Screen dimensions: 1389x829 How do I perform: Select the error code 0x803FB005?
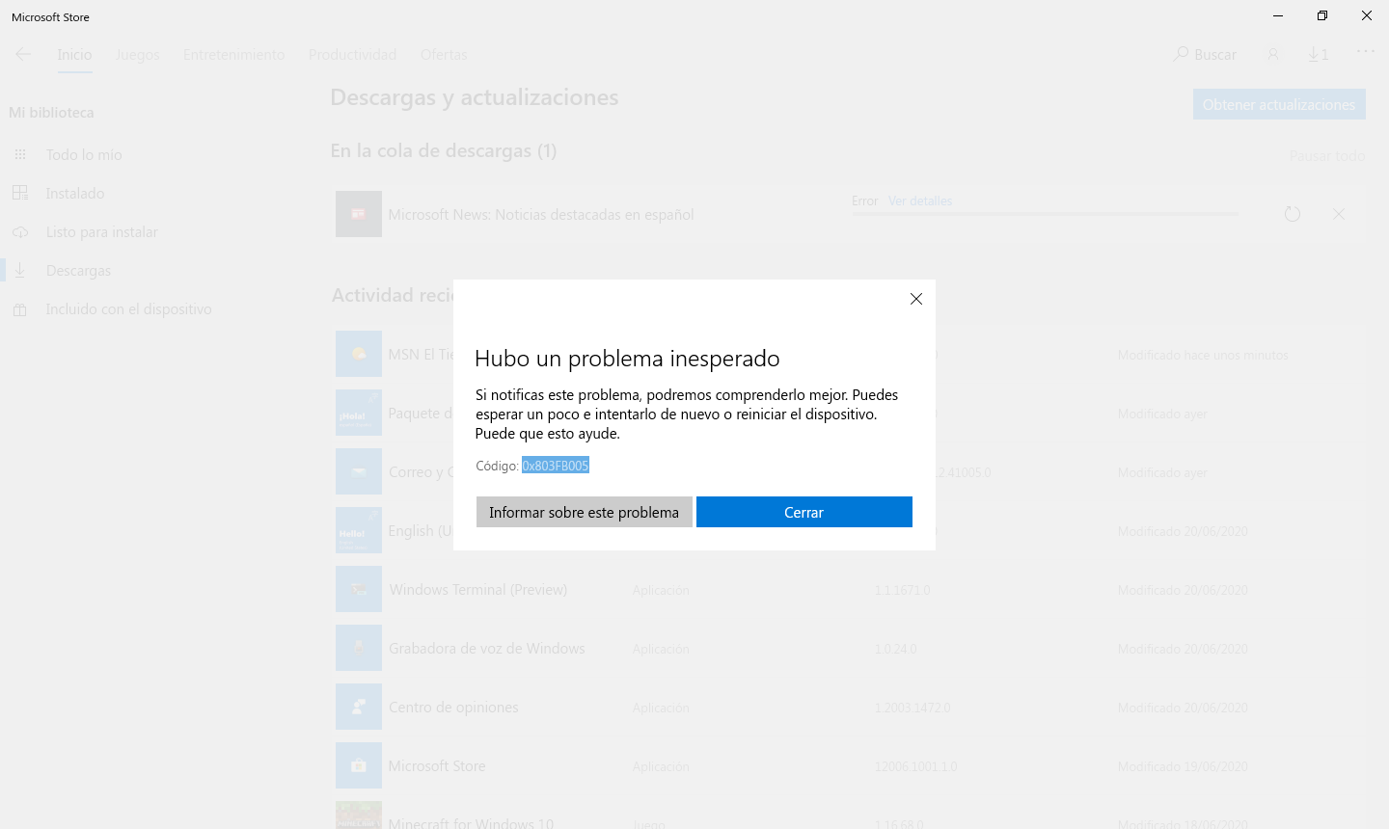tap(556, 466)
